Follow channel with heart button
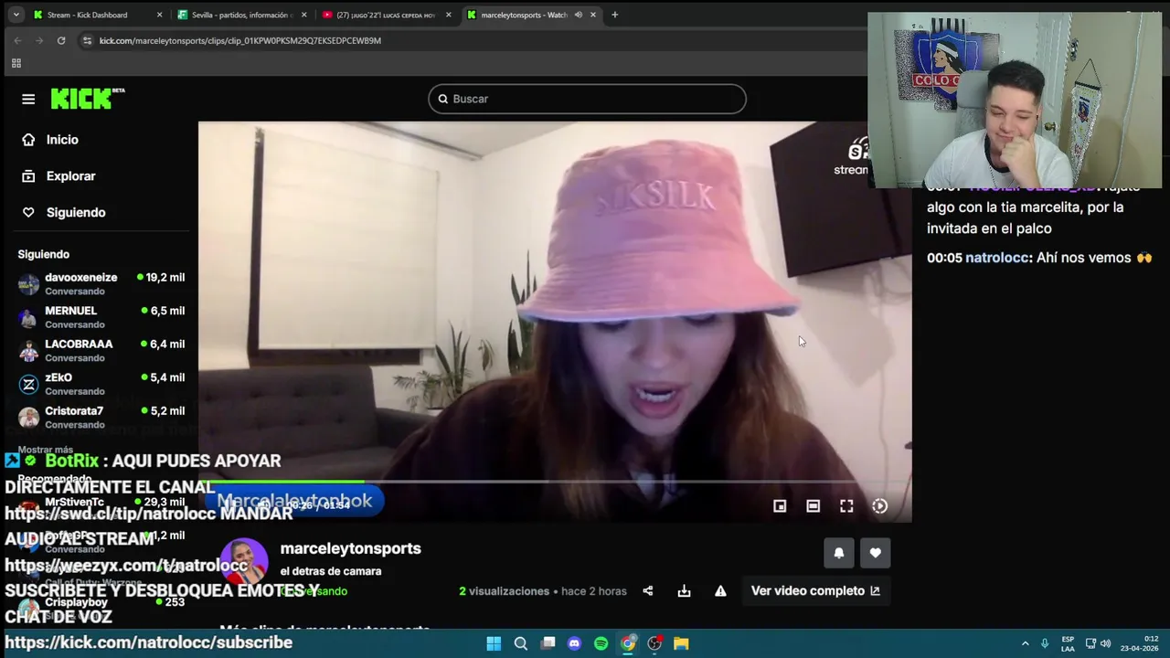Image resolution: width=1170 pixels, height=658 pixels. pos(875,552)
